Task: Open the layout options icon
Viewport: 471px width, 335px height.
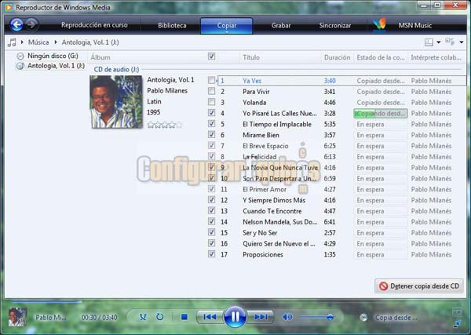Action: (429, 42)
